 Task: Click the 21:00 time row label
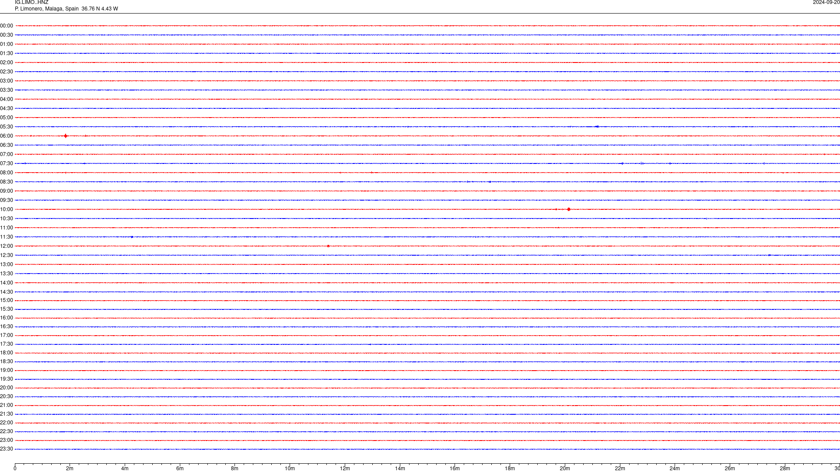(7, 405)
